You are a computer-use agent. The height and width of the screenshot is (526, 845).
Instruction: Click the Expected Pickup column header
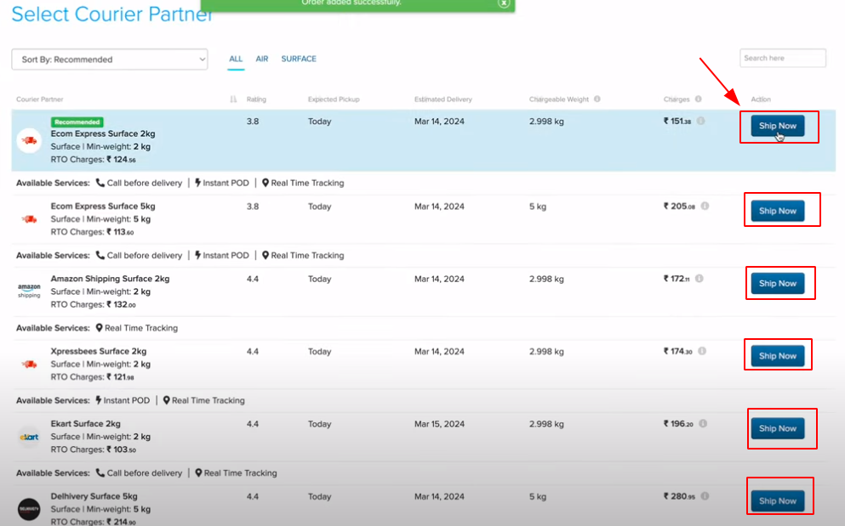[334, 99]
